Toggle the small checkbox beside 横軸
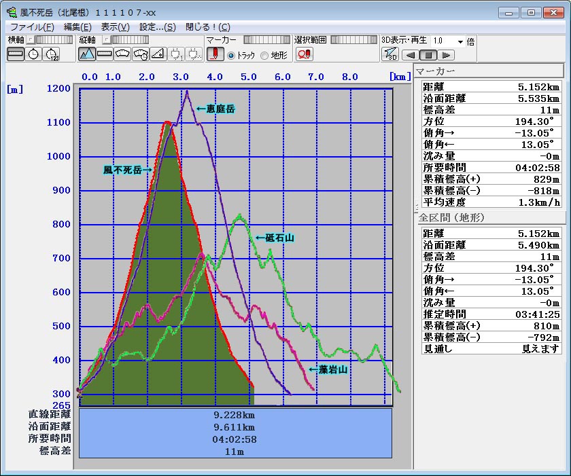571x476 pixels. pos(30,40)
